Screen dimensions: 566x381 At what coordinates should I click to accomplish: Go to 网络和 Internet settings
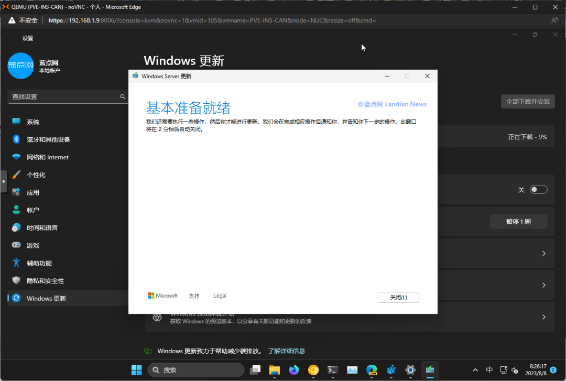click(x=68, y=157)
